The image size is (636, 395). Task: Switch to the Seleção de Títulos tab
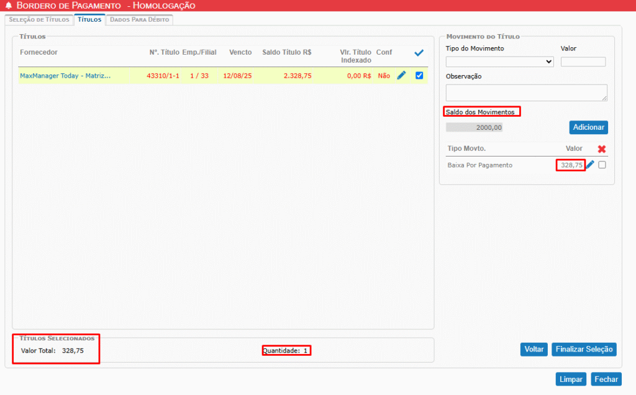pos(39,20)
